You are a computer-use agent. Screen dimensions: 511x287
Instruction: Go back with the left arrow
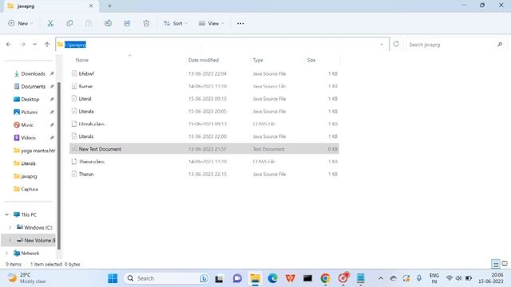pyautogui.click(x=9, y=45)
